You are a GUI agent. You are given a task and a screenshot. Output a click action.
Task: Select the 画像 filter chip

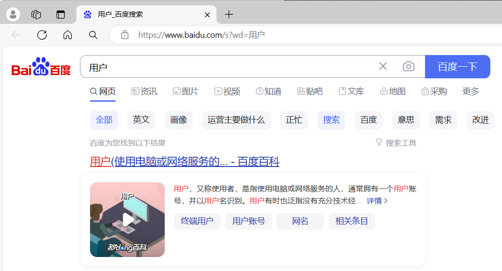click(179, 120)
